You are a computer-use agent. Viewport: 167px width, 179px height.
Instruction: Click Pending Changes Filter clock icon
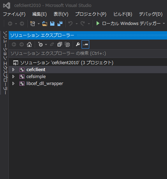[40, 44]
